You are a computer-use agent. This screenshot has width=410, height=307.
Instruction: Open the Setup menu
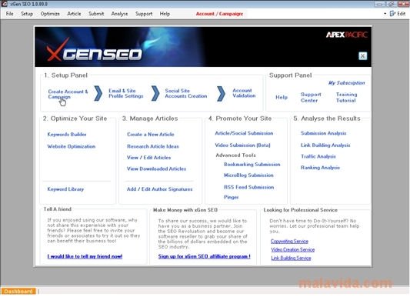27,14
